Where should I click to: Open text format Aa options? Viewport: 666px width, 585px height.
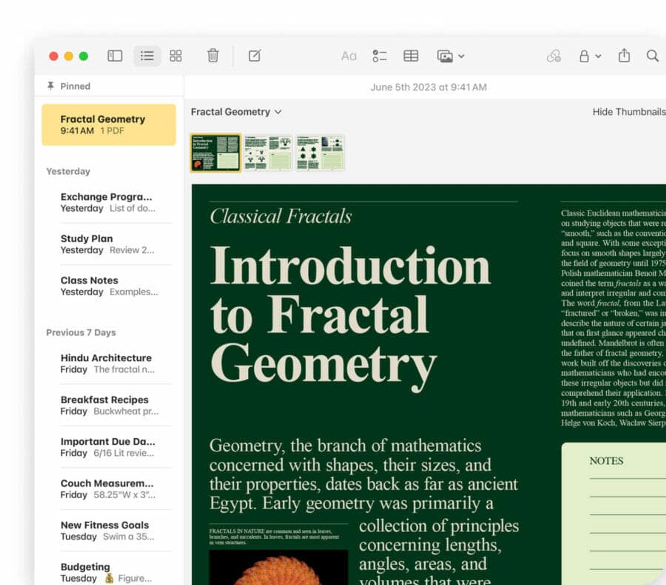click(349, 56)
